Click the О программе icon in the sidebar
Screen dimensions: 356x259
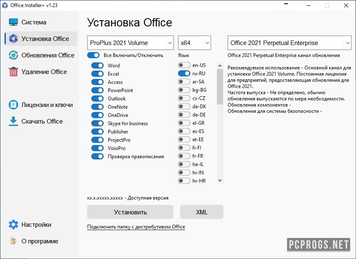(14, 241)
